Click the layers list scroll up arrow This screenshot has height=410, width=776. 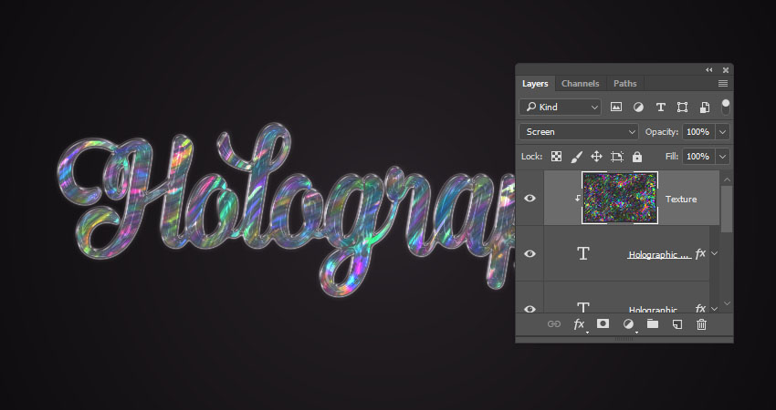click(727, 179)
